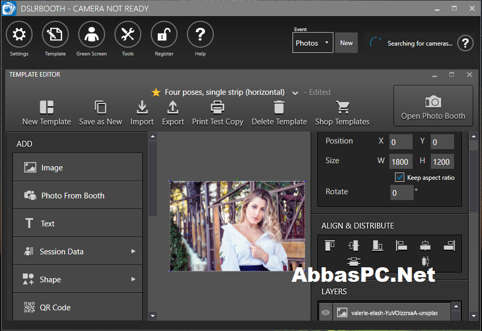Open the Help question mark icon
Viewport: 482px width, 331px height.
[x=200, y=35]
